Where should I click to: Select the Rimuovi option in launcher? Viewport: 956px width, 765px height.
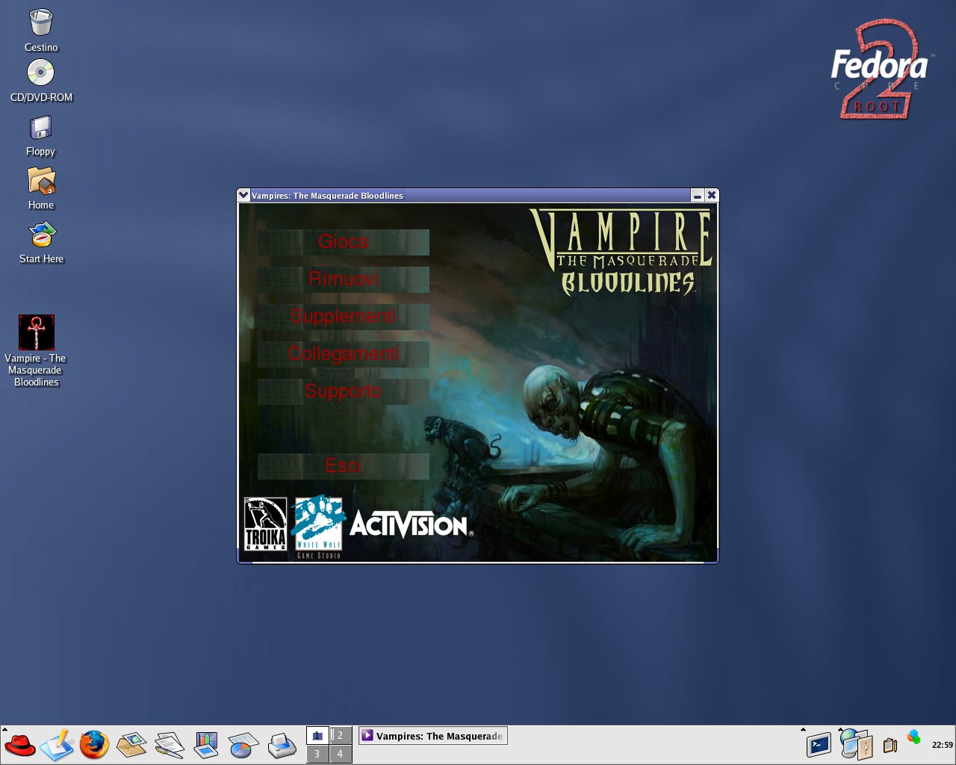(344, 279)
